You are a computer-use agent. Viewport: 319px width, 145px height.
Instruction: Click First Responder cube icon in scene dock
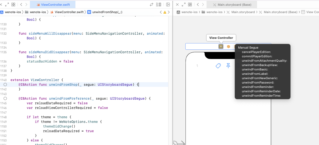(x=228, y=47)
